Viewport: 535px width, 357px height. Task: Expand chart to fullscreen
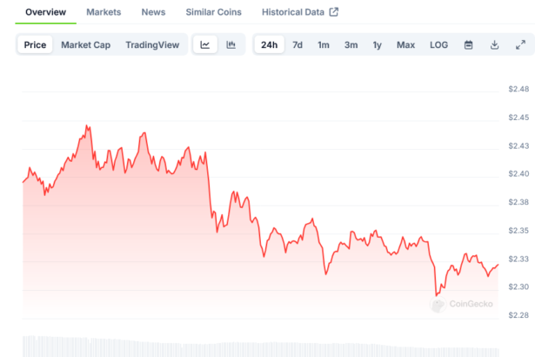point(520,44)
